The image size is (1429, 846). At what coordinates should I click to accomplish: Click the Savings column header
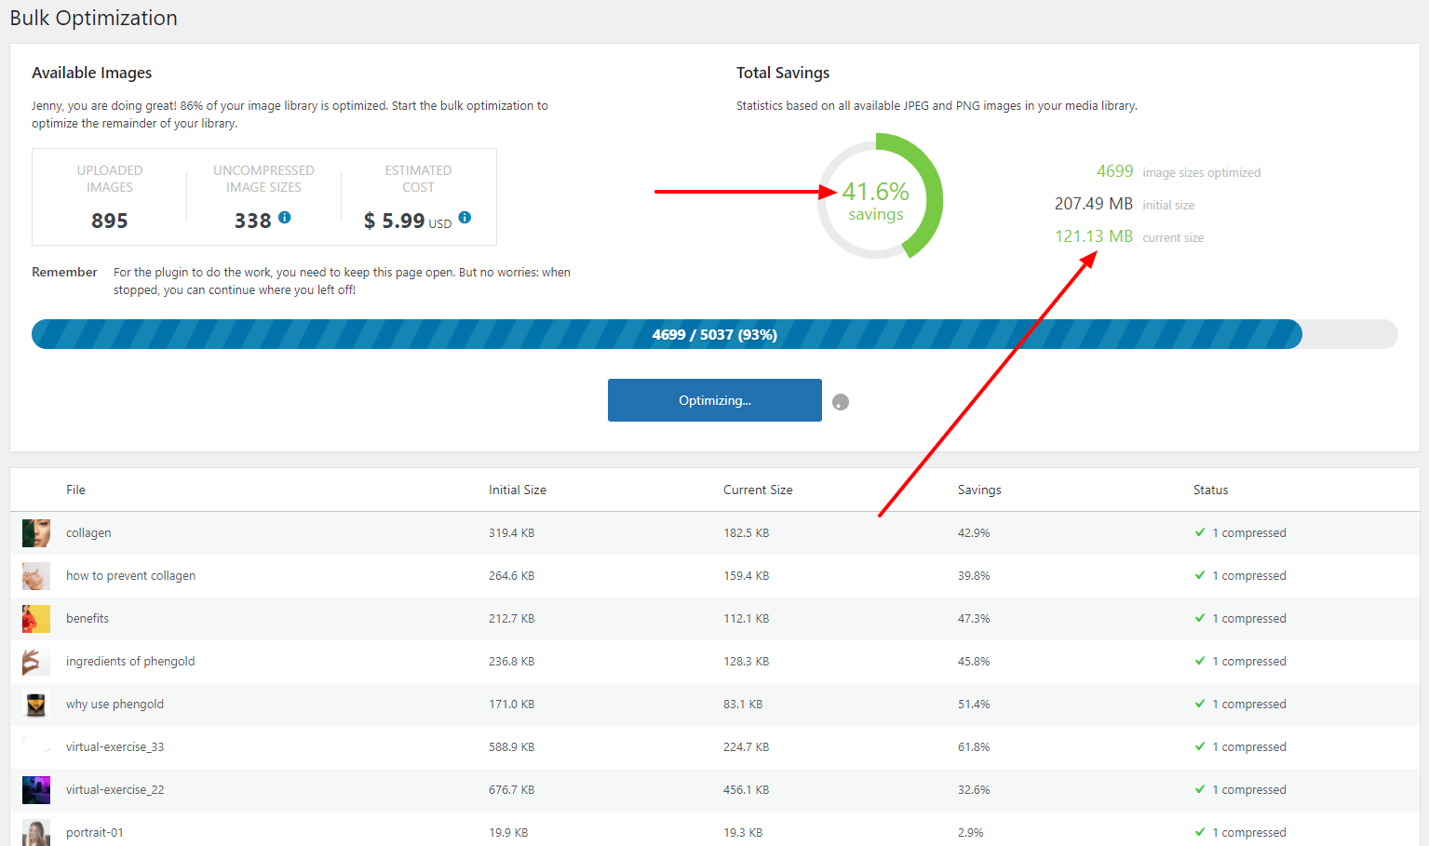tap(979, 490)
